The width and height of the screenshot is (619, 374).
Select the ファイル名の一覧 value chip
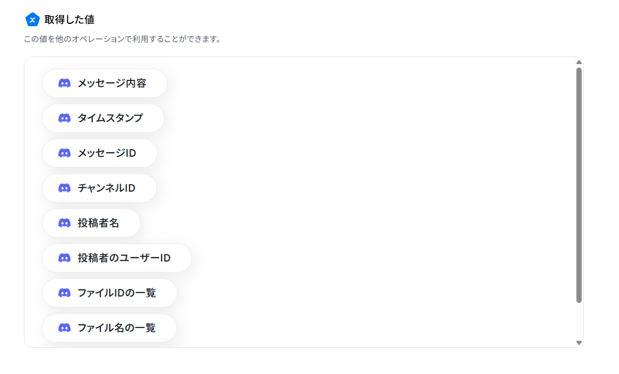[x=109, y=328]
